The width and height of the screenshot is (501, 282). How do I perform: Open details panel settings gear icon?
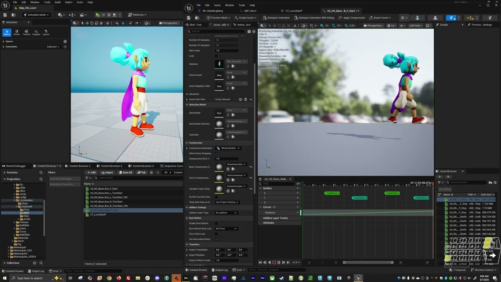[x=254, y=31]
